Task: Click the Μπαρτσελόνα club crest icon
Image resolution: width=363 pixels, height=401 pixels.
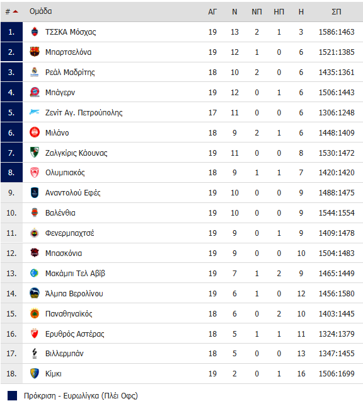Action: tap(35, 52)
